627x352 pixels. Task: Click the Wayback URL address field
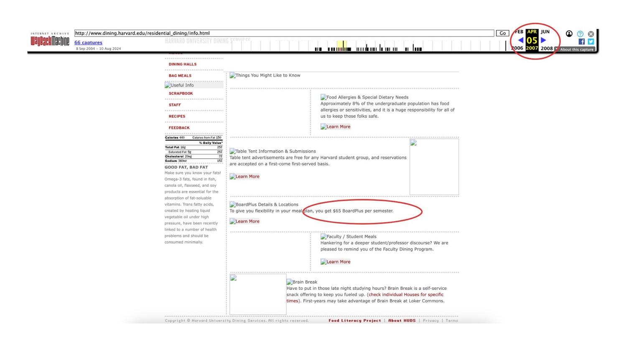coord(284,33)
